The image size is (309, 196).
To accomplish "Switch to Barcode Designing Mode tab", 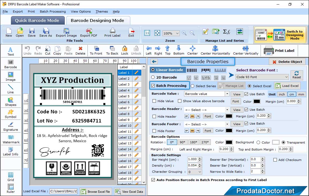I will click(x=98, y=21).
